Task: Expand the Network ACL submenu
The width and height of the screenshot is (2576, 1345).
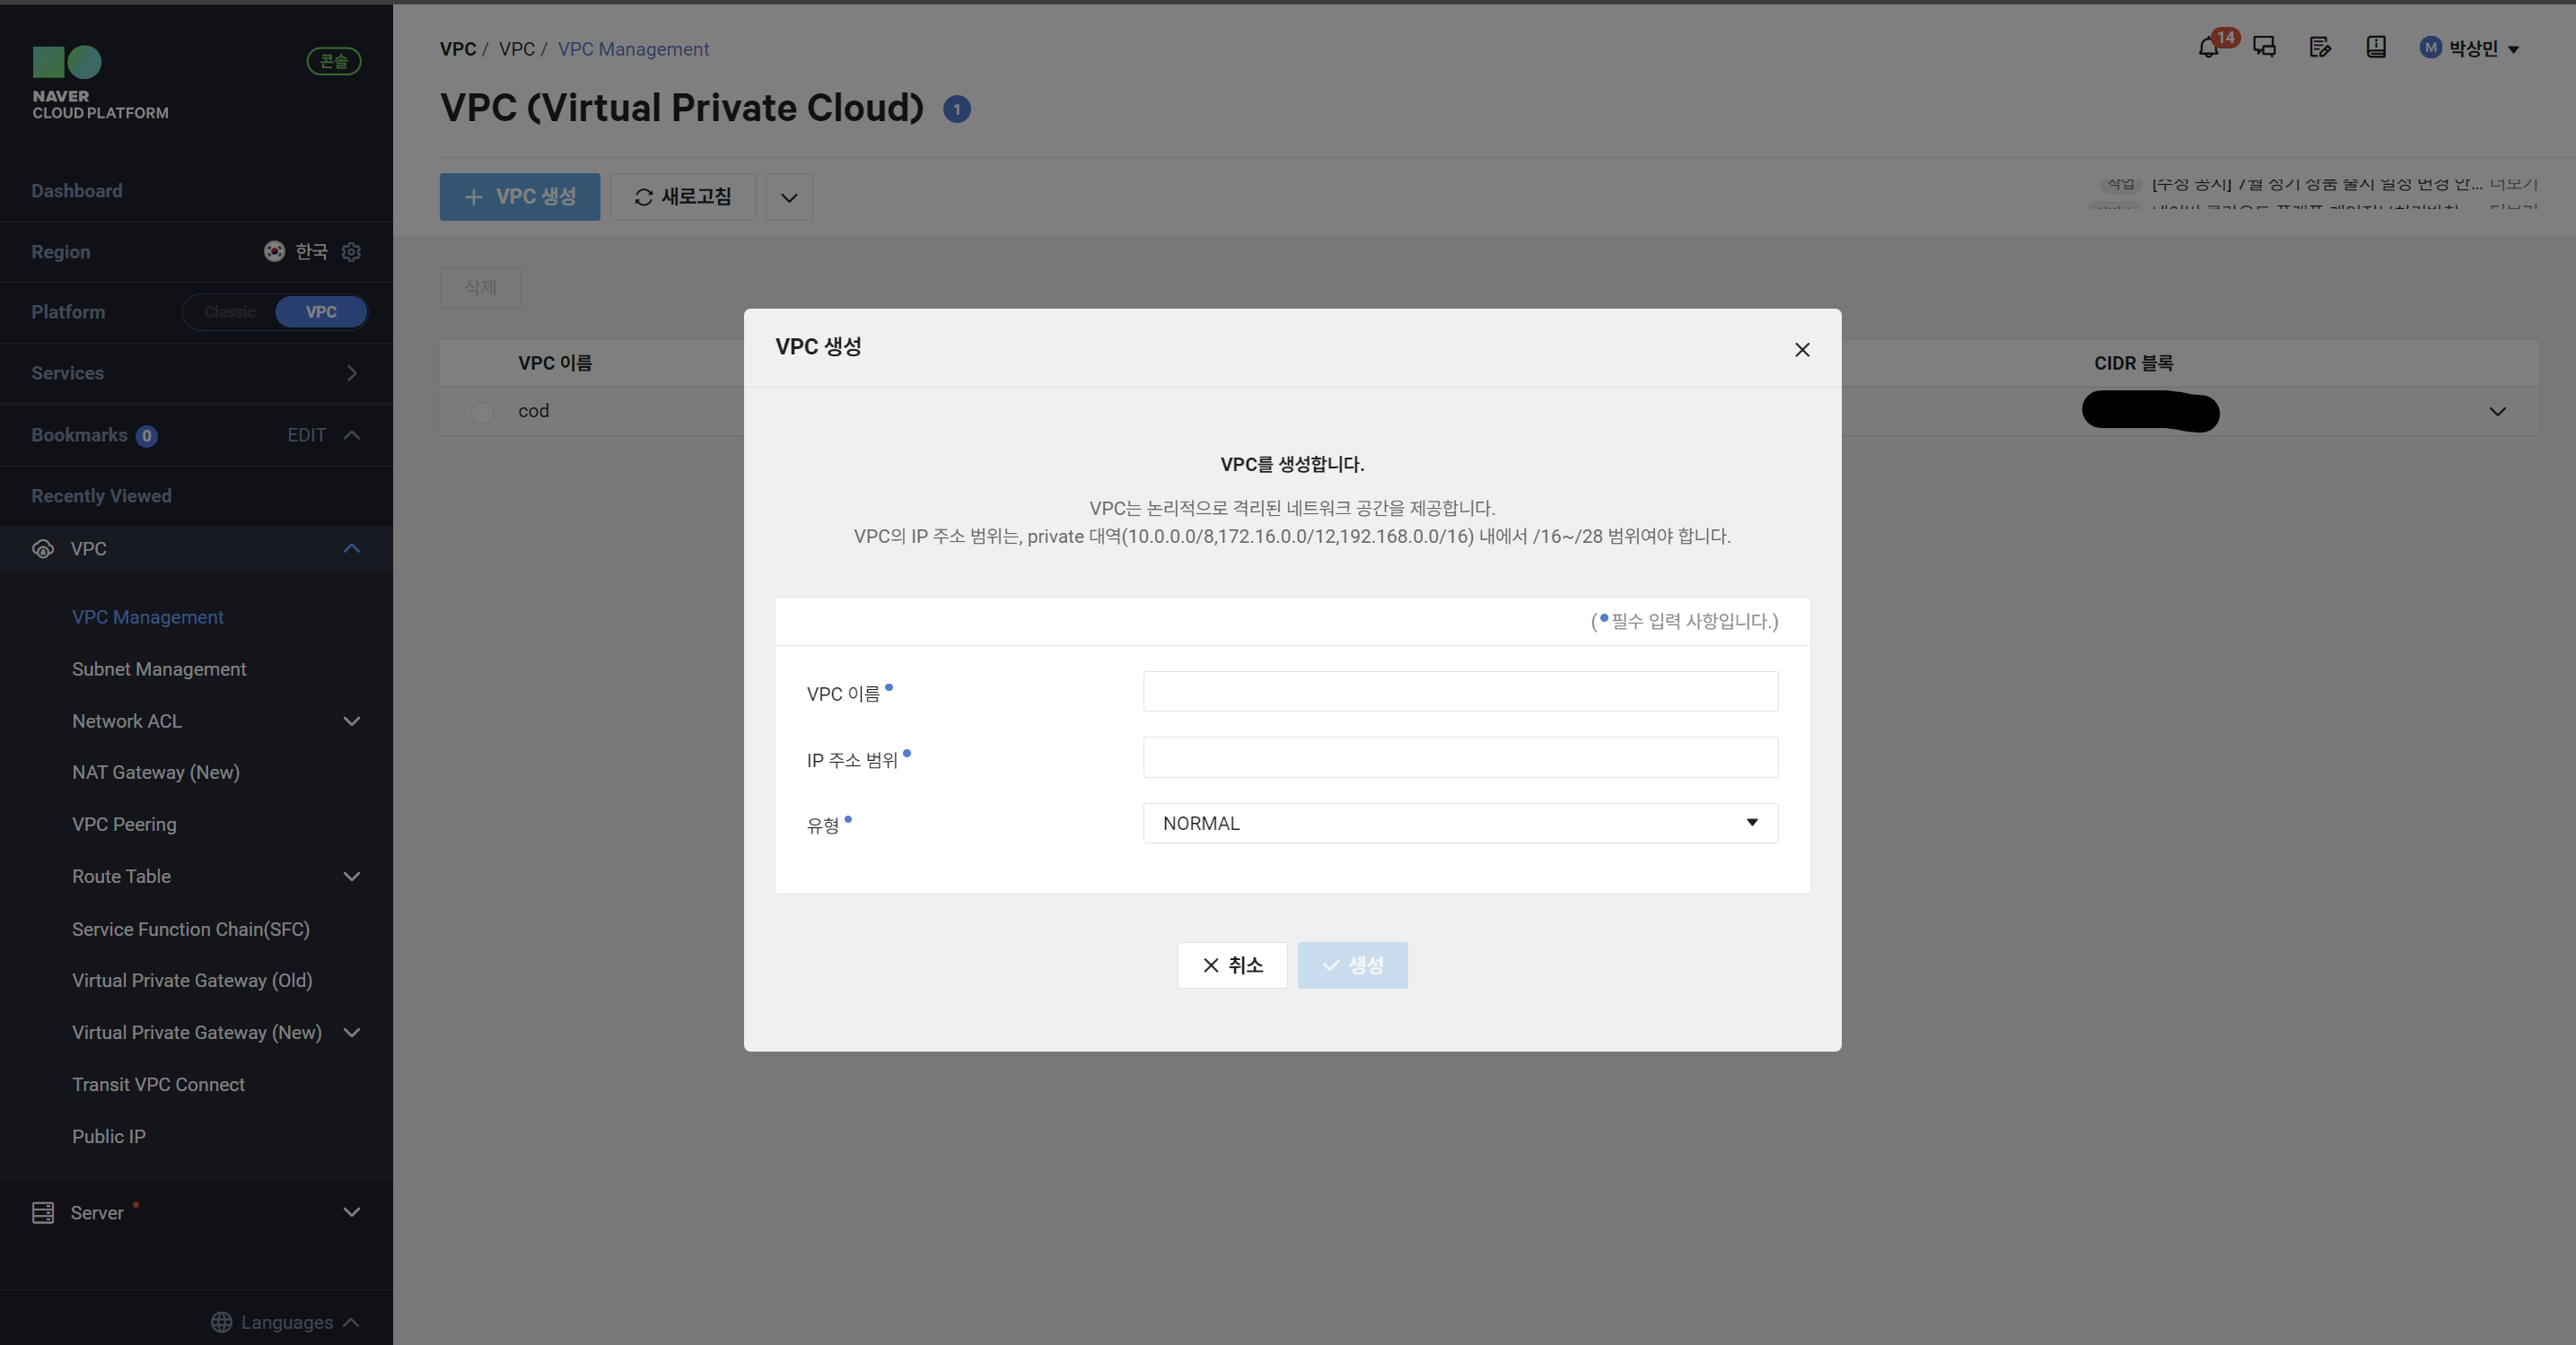Action: 351,721
